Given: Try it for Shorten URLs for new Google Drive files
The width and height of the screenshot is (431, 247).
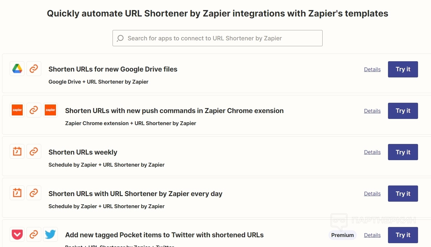Looking at the screenshot, I should pyautogui.click(x=403, y=69).
